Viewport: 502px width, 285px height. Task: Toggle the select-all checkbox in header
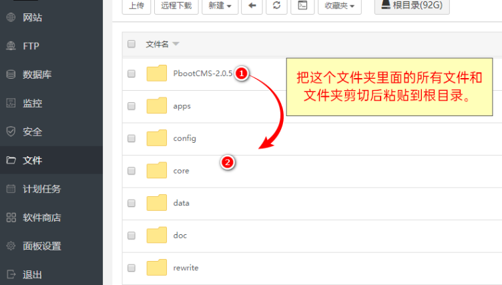pos(132,44)
